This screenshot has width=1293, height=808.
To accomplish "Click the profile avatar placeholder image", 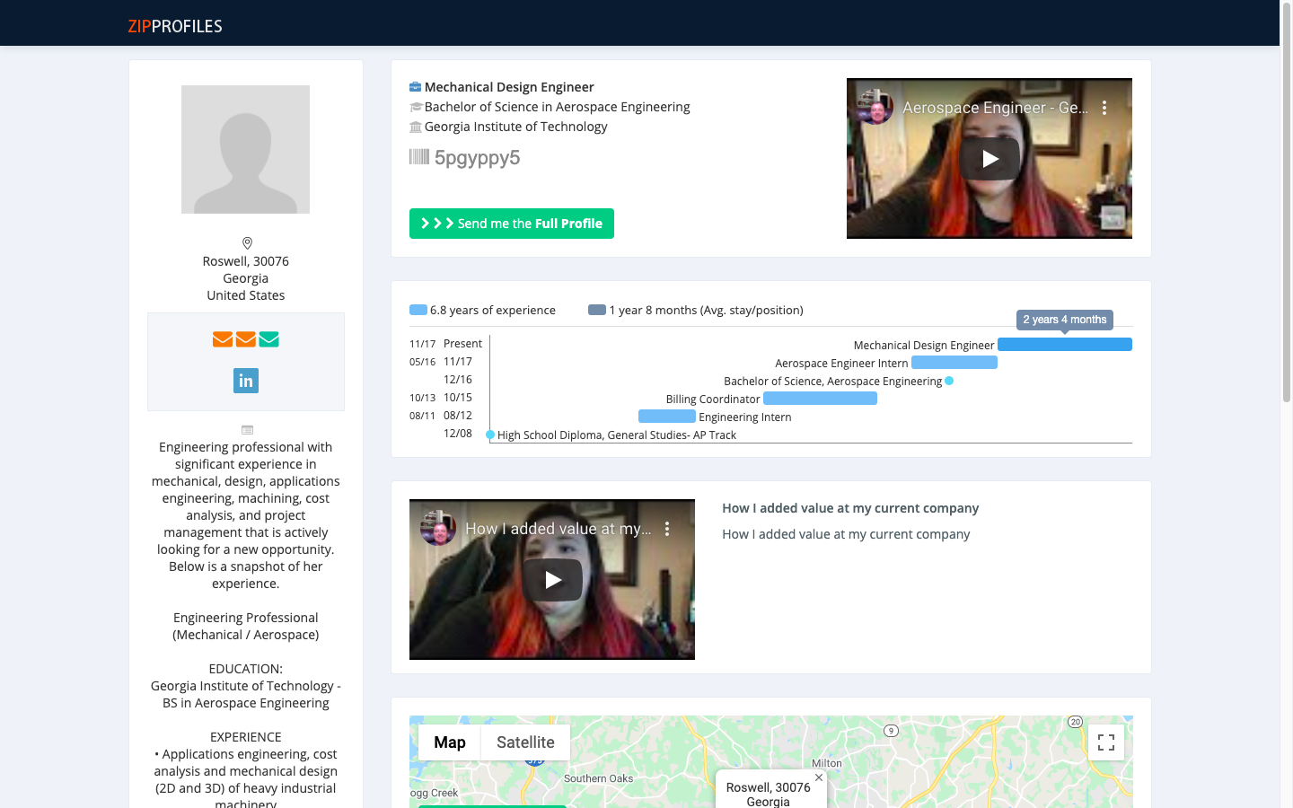I will [x=245, y=149].
